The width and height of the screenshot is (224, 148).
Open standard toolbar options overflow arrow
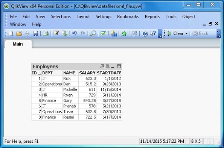click(160, 36)
